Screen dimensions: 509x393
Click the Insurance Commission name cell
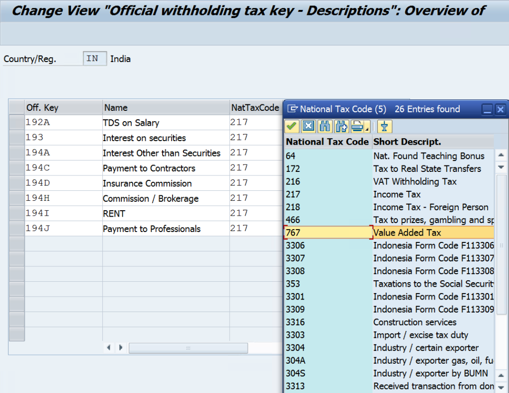pos(166,183)
